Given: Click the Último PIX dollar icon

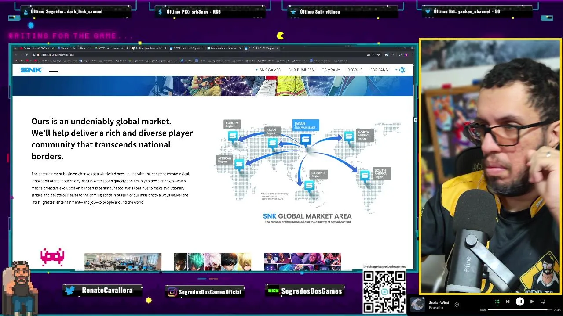Looking at the screenshot, I should coord(160,12).
